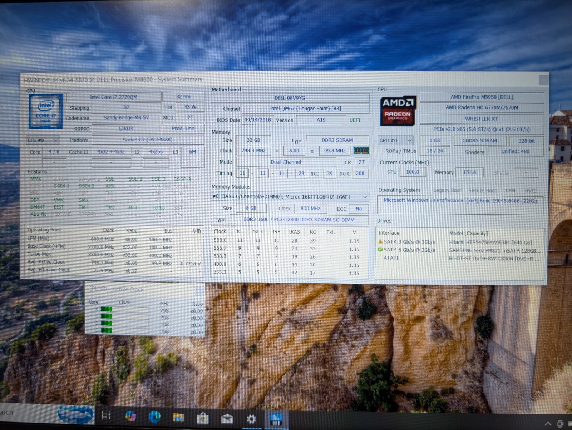Click the Socket G2 (rPGA988B) platform field

tap(148, 140)
